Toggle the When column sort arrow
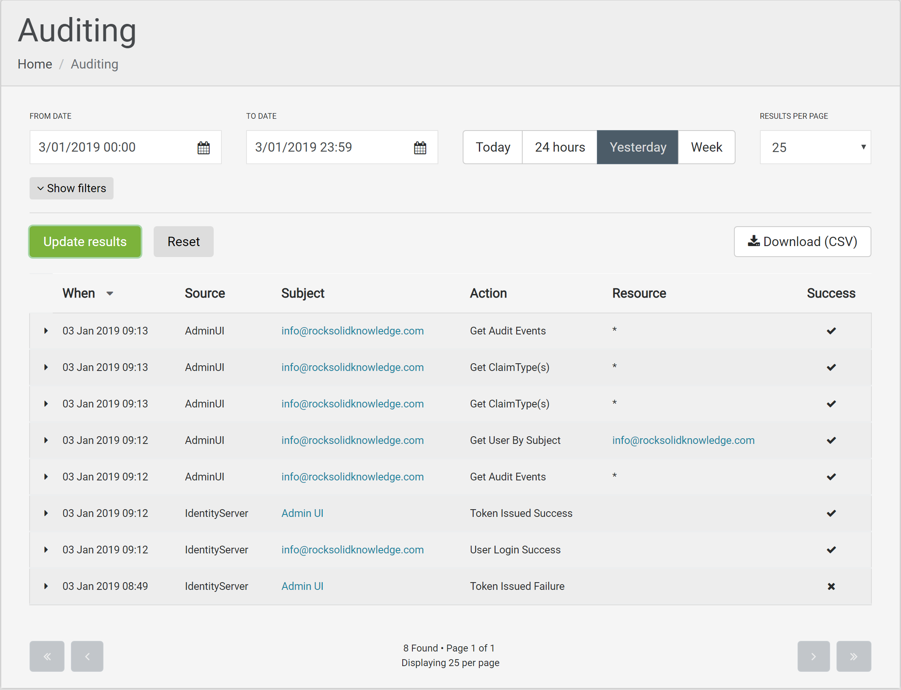Viewport: 901px width, 690px height. point(110,294)
